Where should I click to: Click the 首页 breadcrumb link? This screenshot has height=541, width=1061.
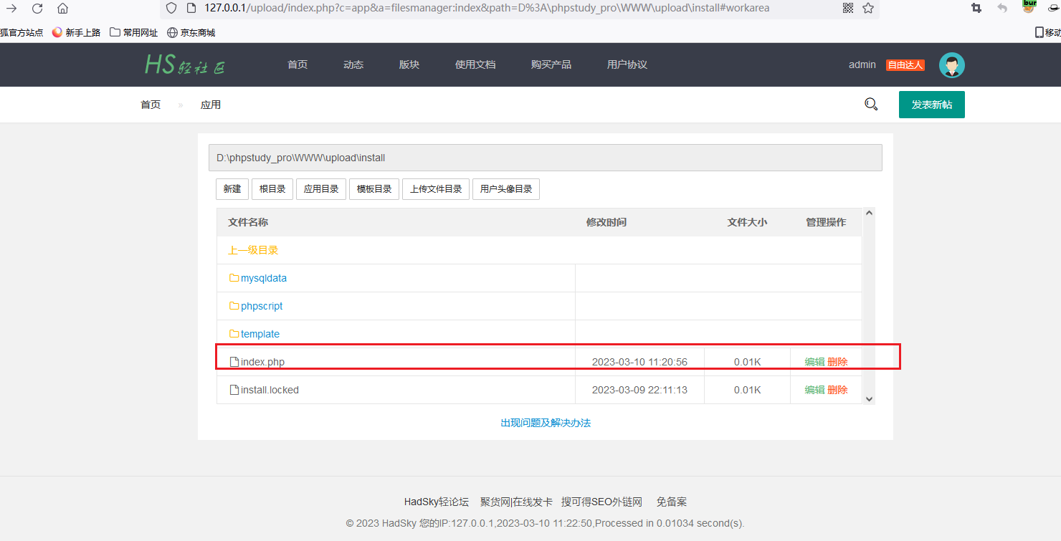click(151, 105)
